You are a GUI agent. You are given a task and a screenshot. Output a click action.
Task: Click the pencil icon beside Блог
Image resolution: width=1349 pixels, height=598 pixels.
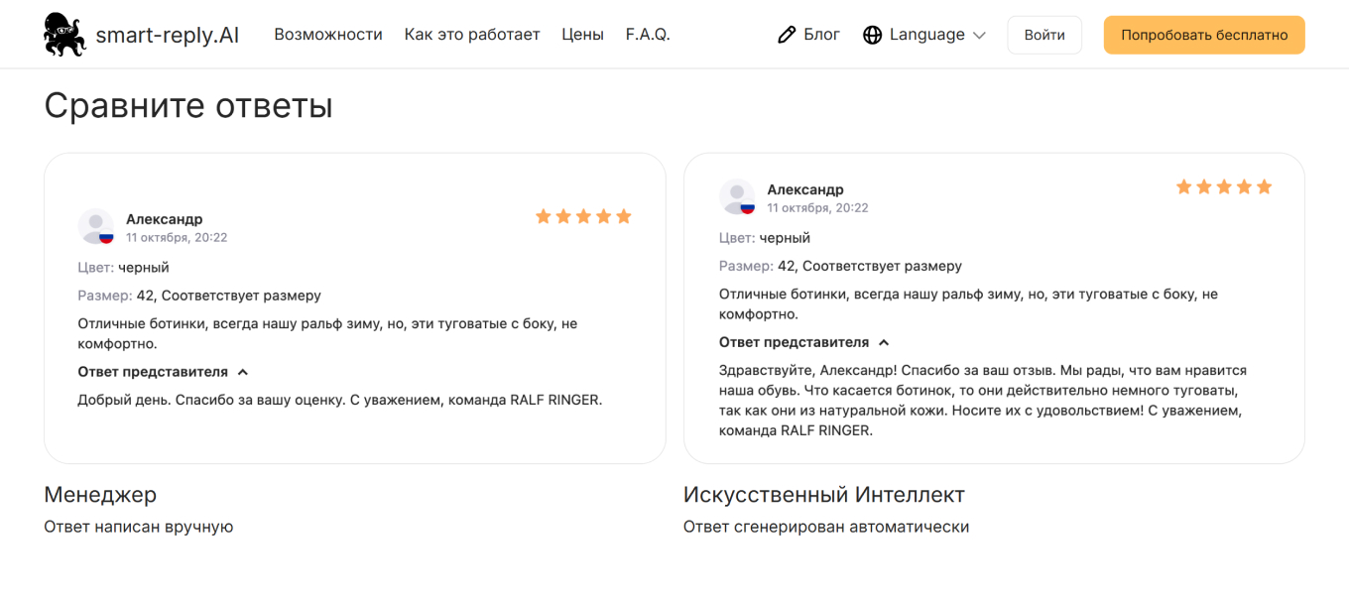[x=787, y=35]
